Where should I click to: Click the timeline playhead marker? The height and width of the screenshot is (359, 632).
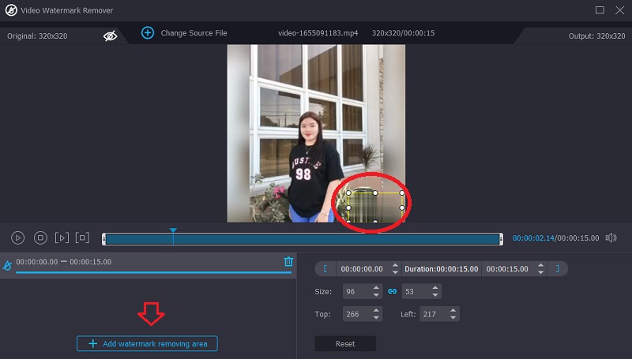(x=173, y=231)
